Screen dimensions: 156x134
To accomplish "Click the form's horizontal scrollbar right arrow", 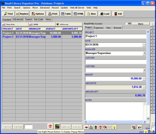I will (144, 122).
